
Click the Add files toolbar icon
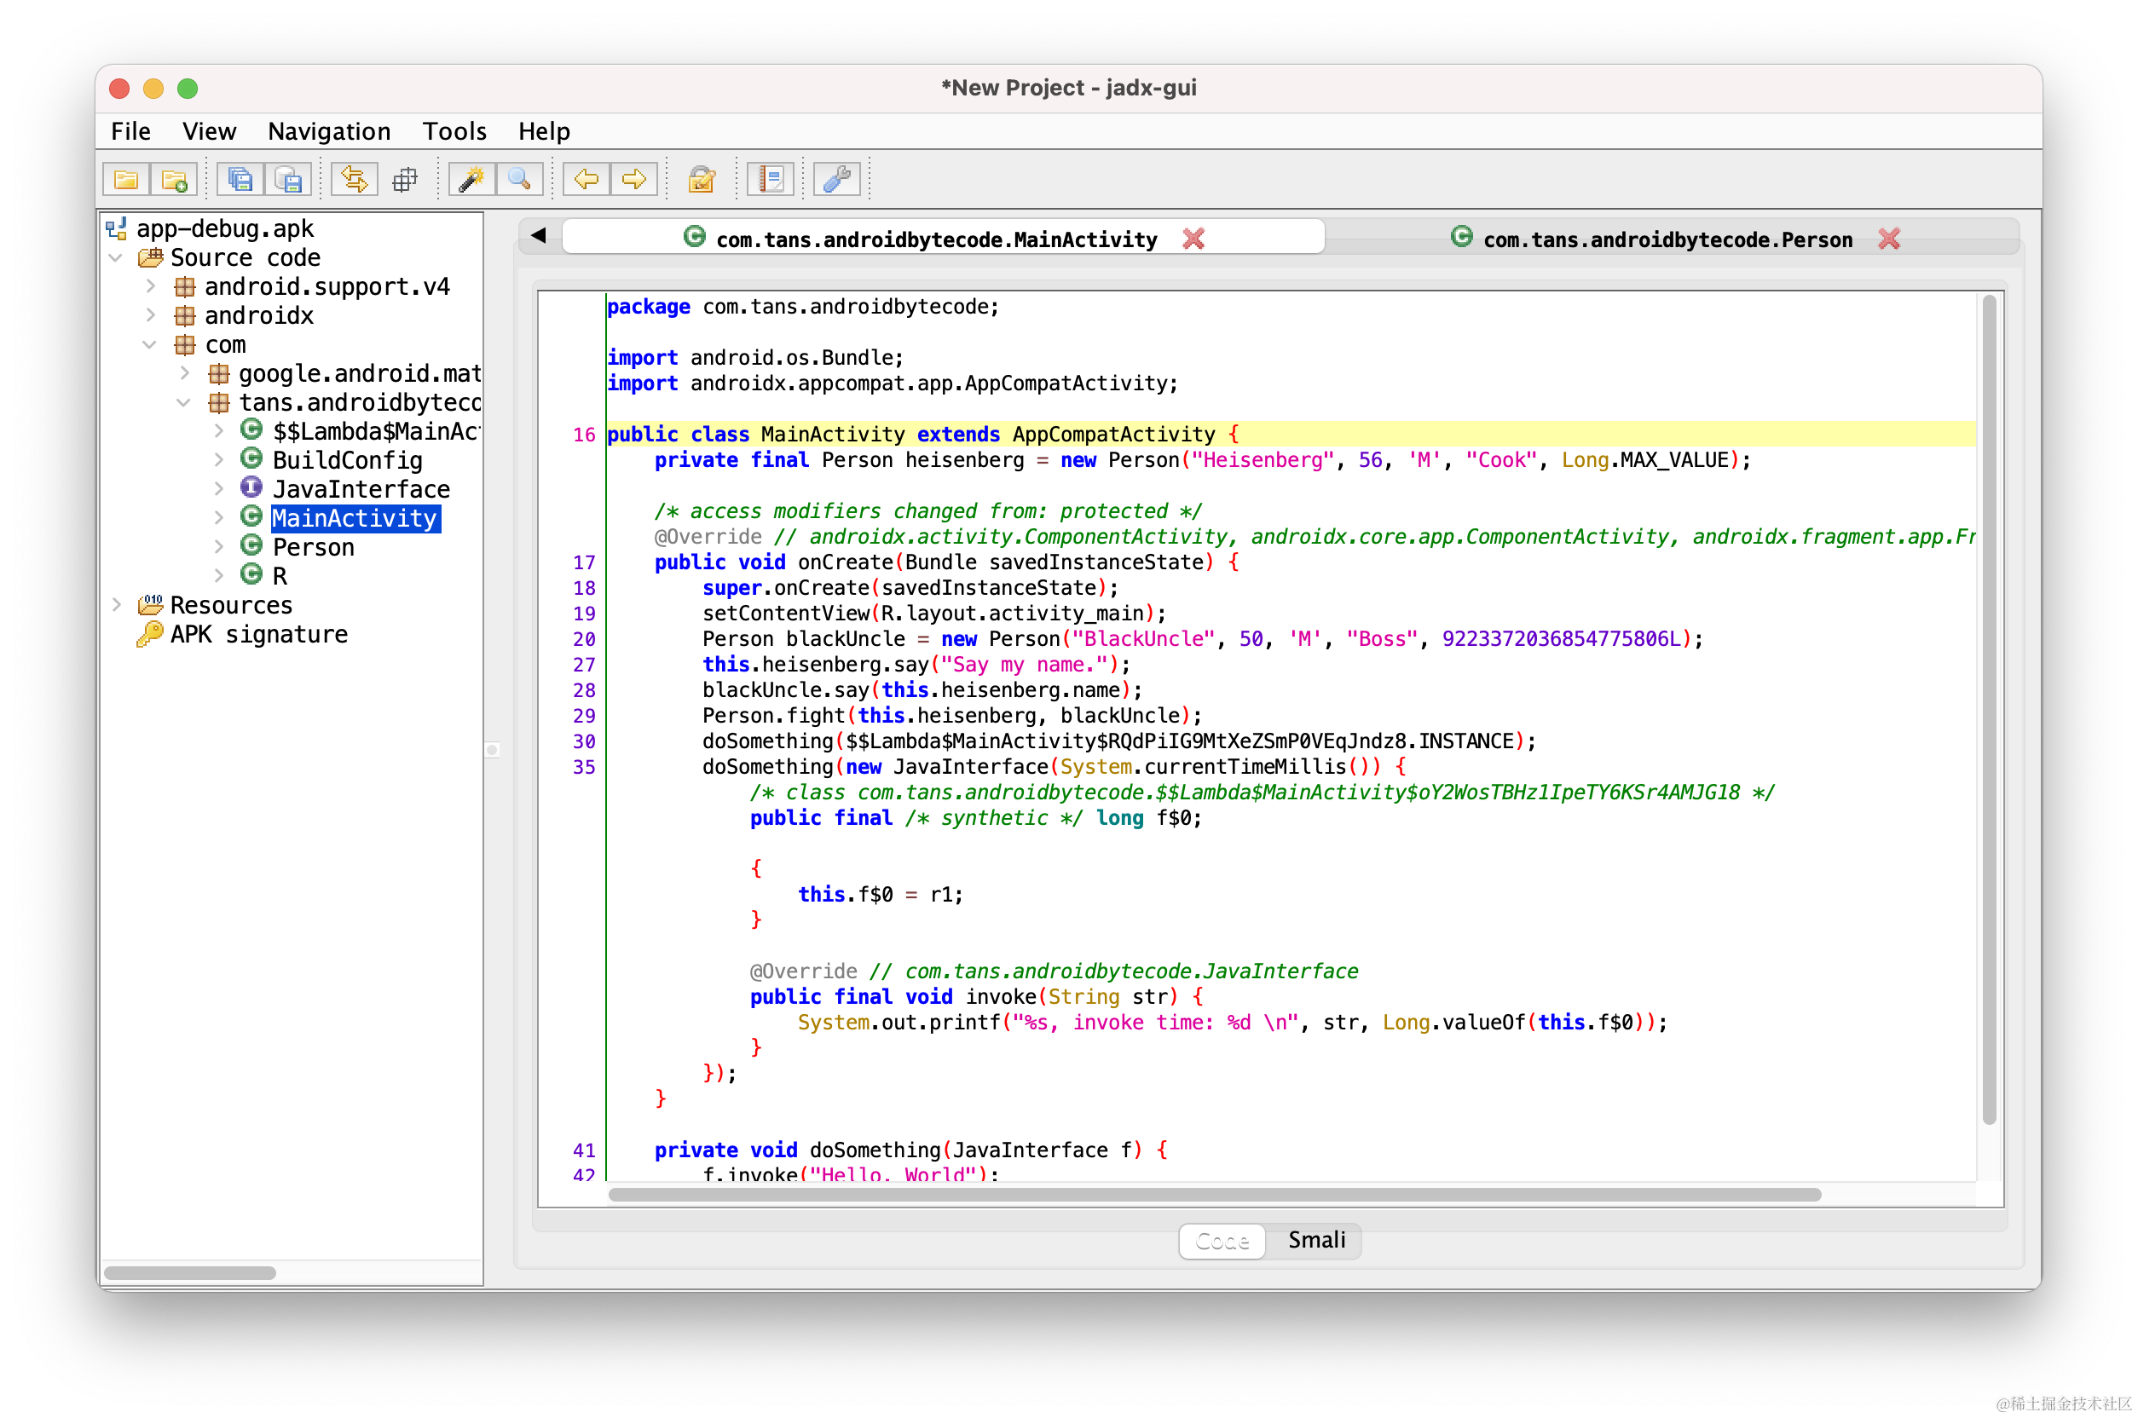point(175,179)
